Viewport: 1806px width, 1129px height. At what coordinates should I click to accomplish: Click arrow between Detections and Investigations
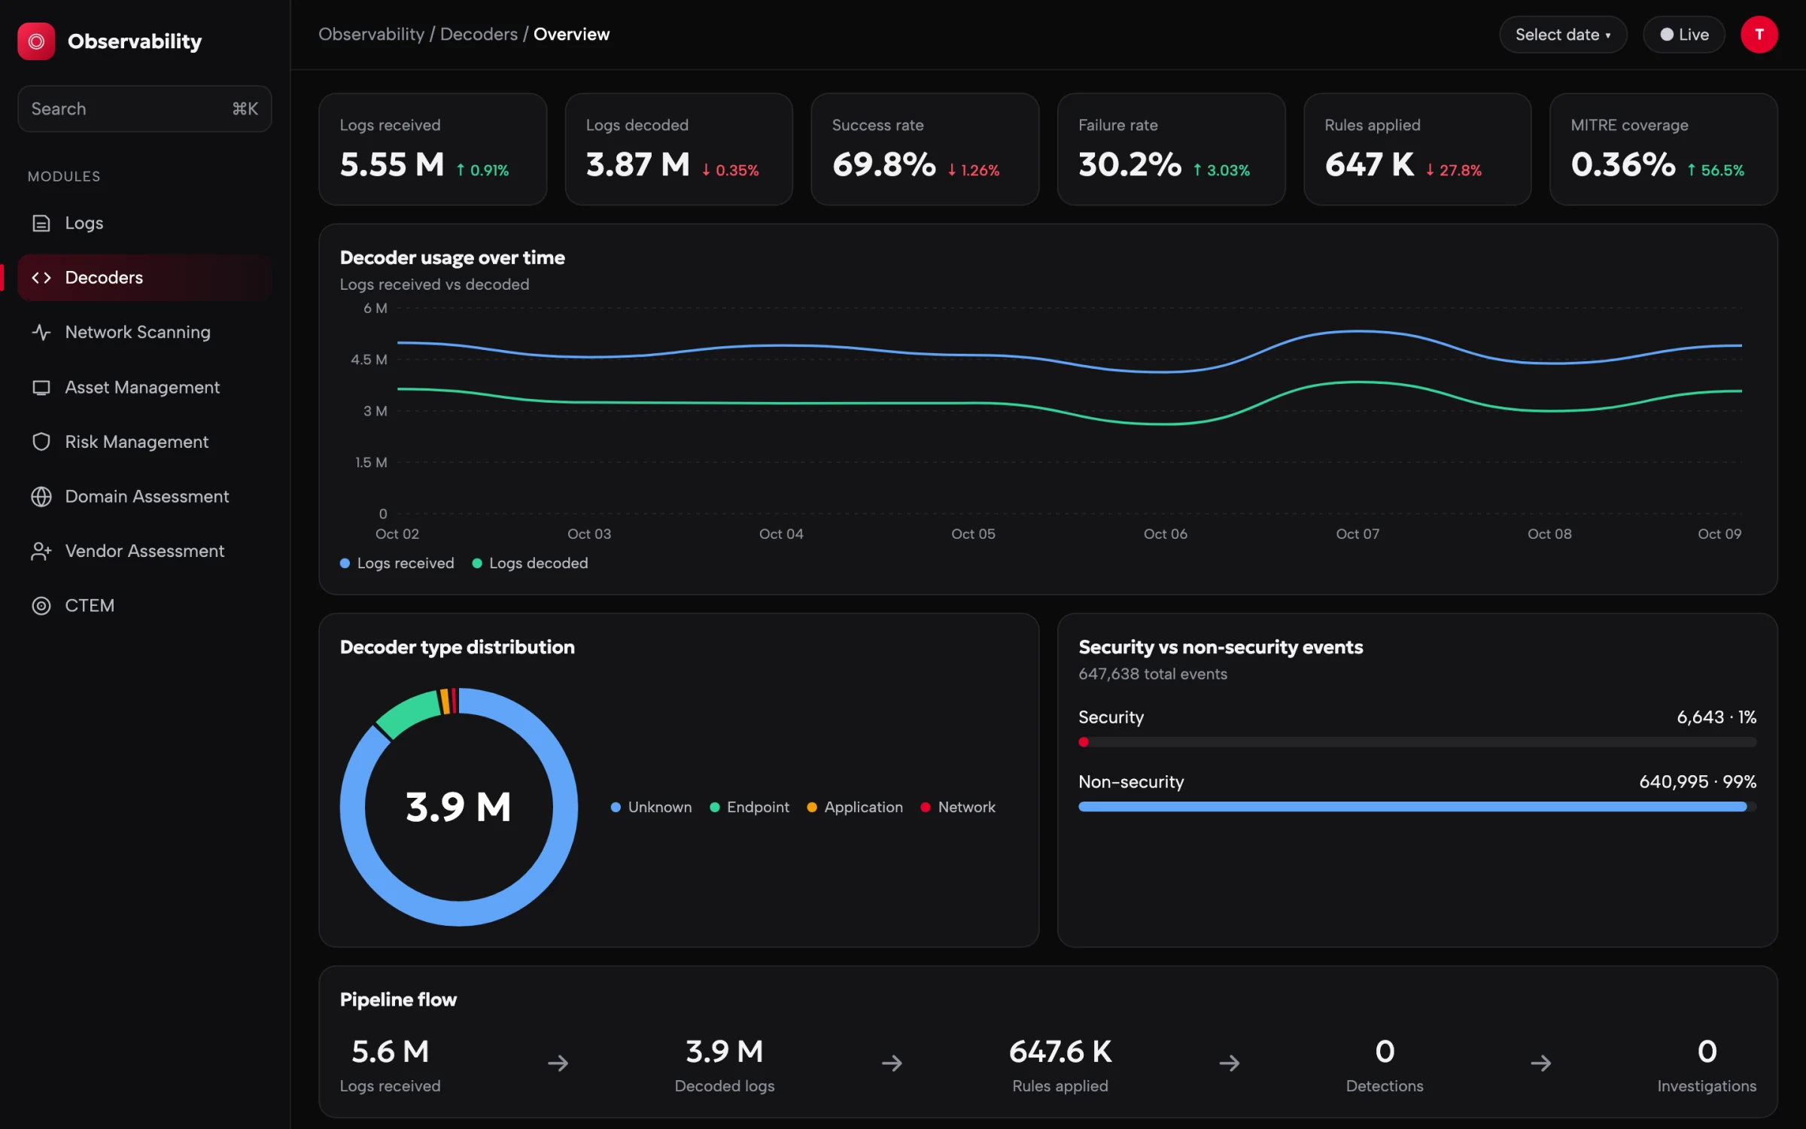(x=1540, y=1063)
